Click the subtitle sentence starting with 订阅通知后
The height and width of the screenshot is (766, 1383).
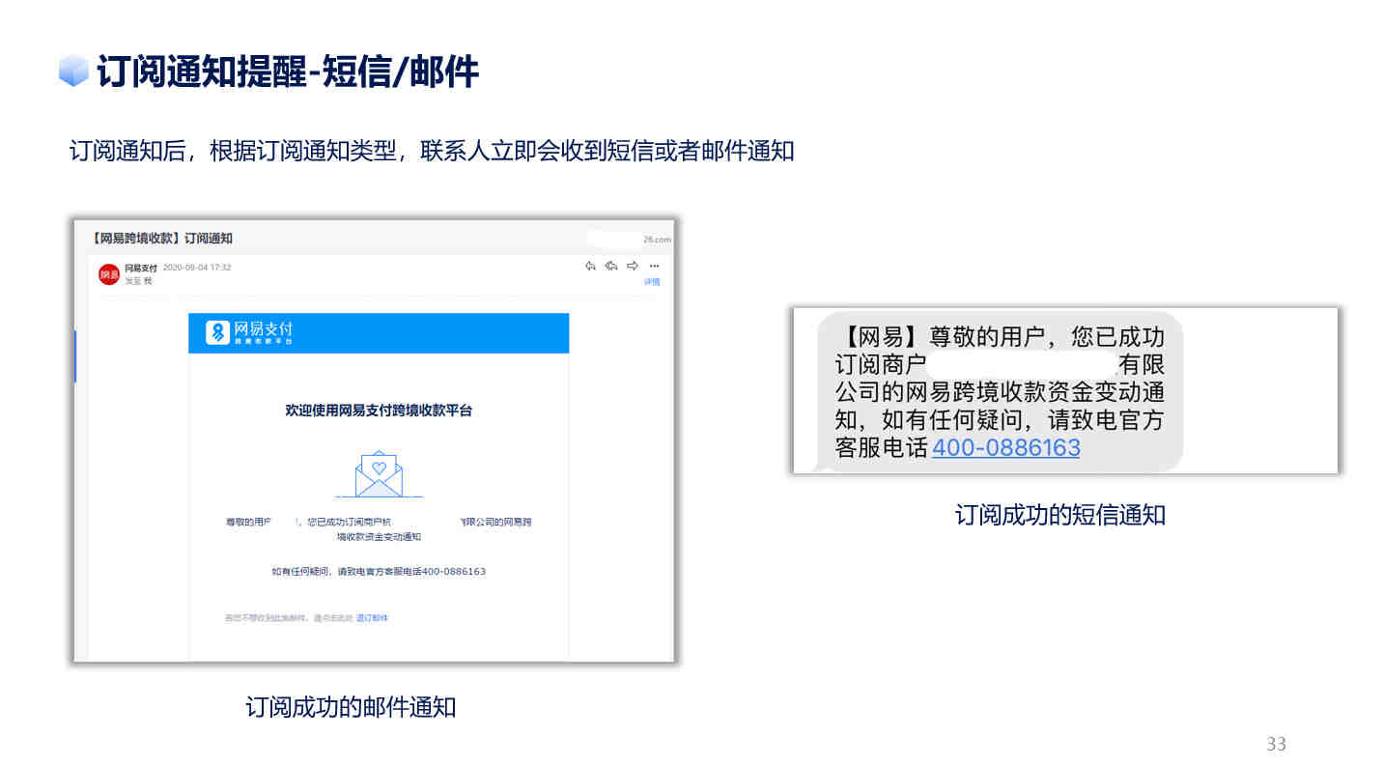pyautogui.click(x=432, y=152)
